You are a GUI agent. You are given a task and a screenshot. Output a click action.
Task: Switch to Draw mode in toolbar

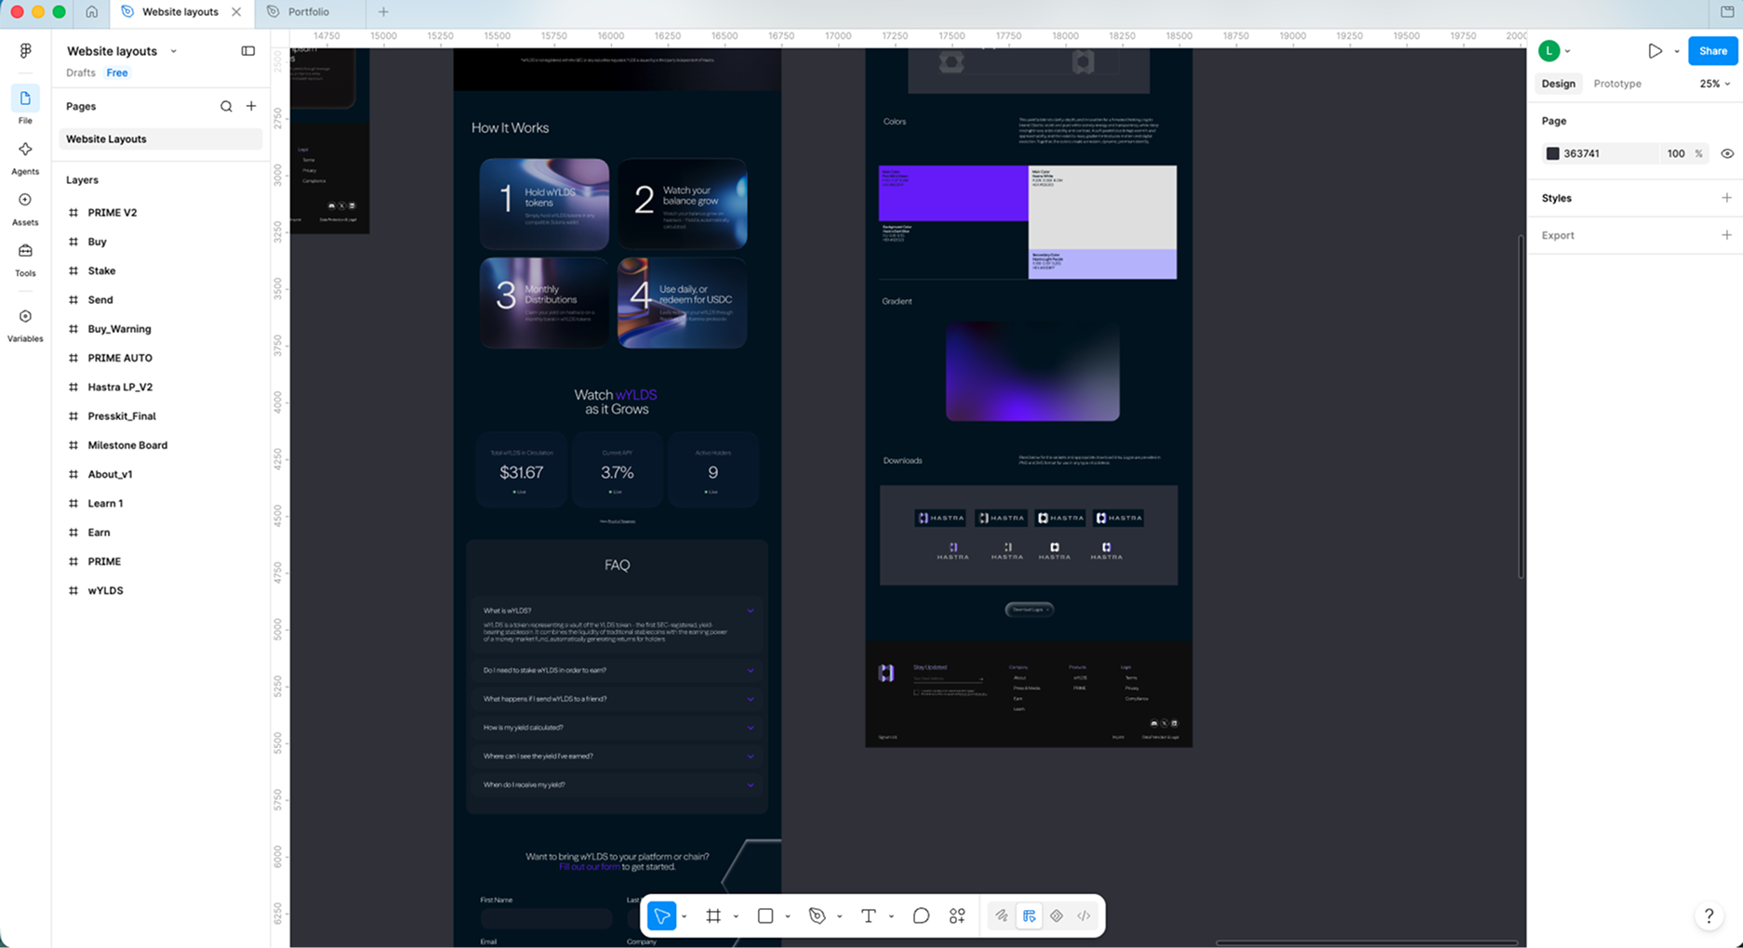(1002, 916)
